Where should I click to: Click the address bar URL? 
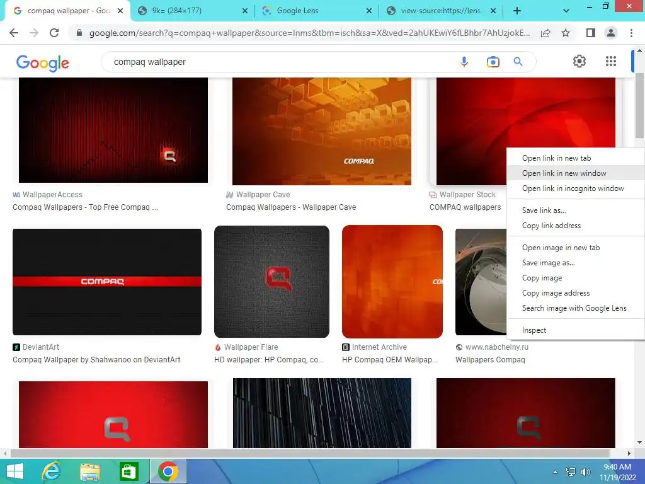point(309,33)
